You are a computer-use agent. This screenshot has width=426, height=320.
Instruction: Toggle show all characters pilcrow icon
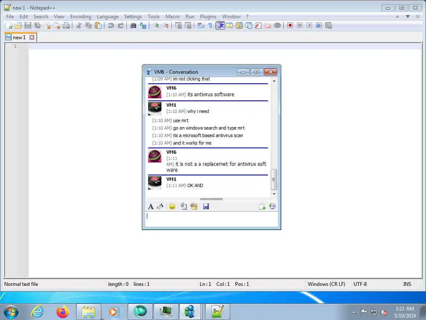coord(210,25)
